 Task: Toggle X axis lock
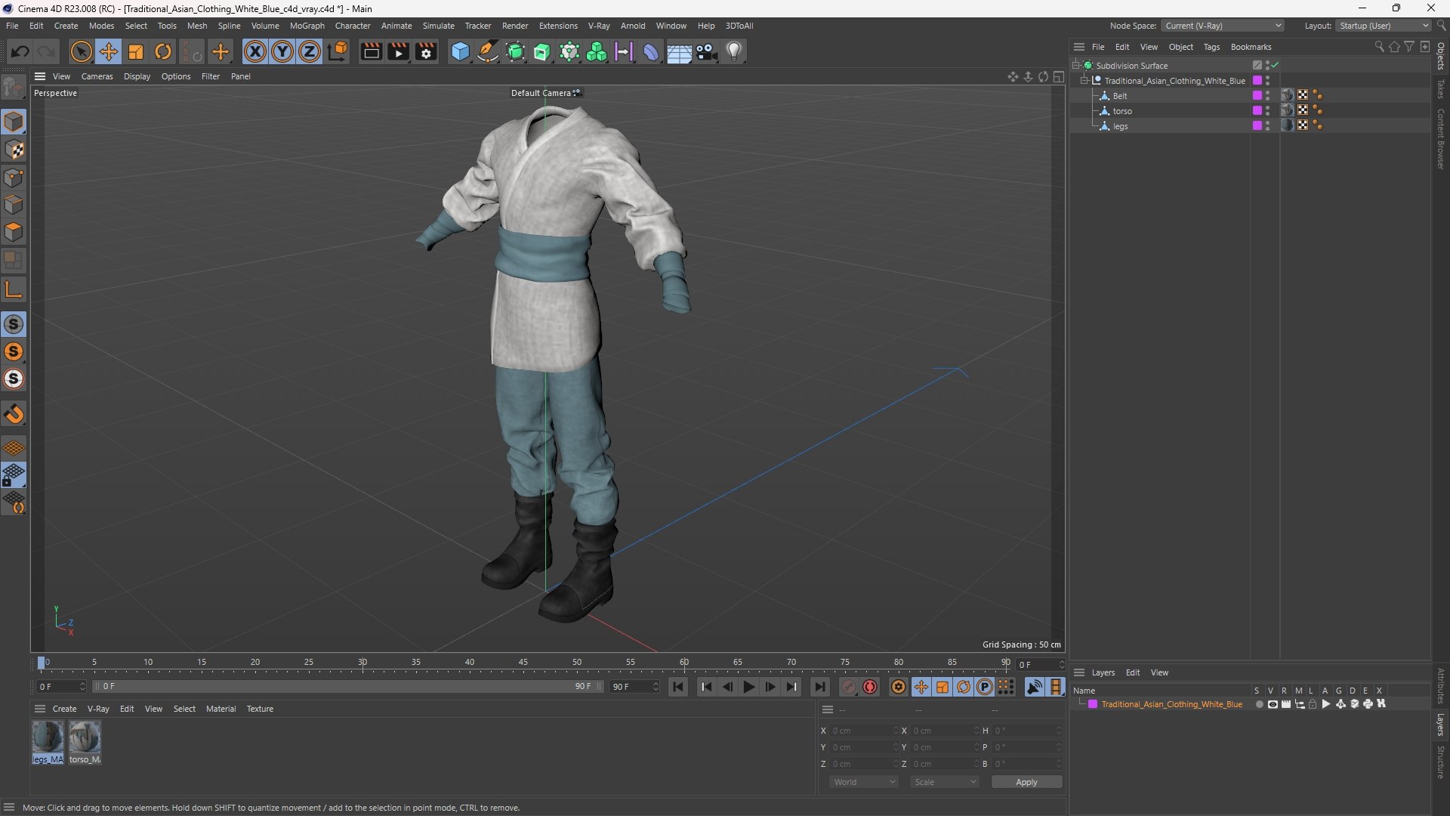pos(255,51)
